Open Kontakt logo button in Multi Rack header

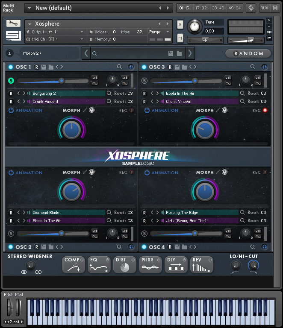point(251,8)
